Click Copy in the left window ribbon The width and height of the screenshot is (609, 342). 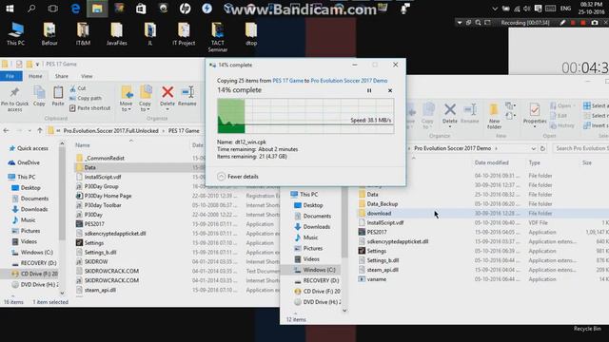pyautogui.click(x=39, y=96)
